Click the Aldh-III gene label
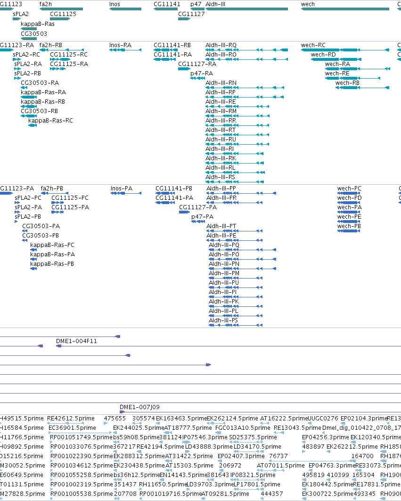Viewport: 401px width, 501px height. coord(215,4)
